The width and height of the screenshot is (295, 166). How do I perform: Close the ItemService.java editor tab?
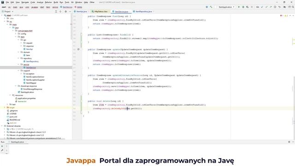coord(130,12)
